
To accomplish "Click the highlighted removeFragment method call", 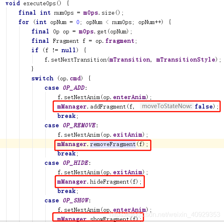I will pos(113,144).
